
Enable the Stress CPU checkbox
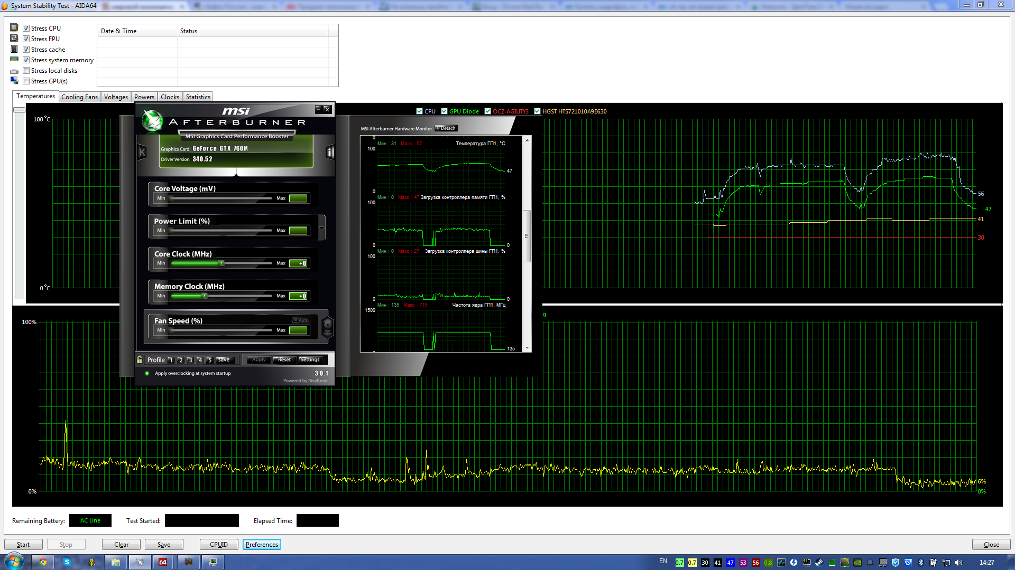click(26, 28)
